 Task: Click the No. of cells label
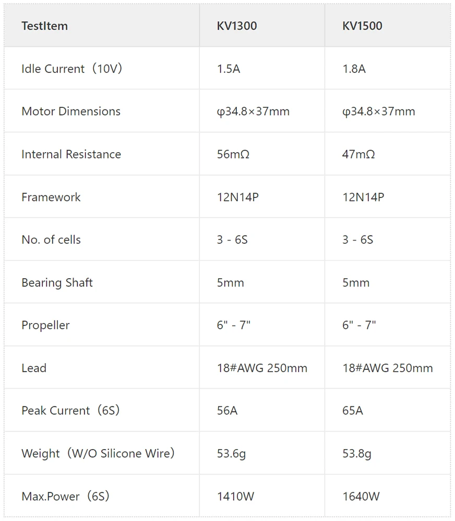[51, 240]
